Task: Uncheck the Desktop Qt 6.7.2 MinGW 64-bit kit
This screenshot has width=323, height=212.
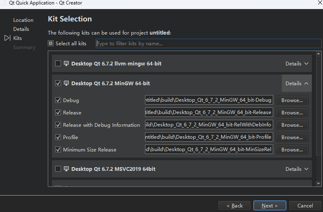Action: pos(58,83)
